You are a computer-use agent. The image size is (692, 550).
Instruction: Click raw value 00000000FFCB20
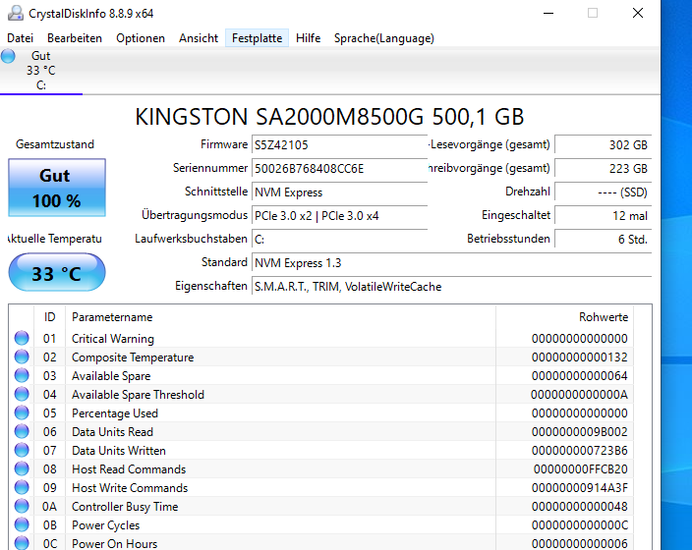581,469
